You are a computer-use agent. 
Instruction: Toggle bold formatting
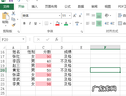click(24, 23)
